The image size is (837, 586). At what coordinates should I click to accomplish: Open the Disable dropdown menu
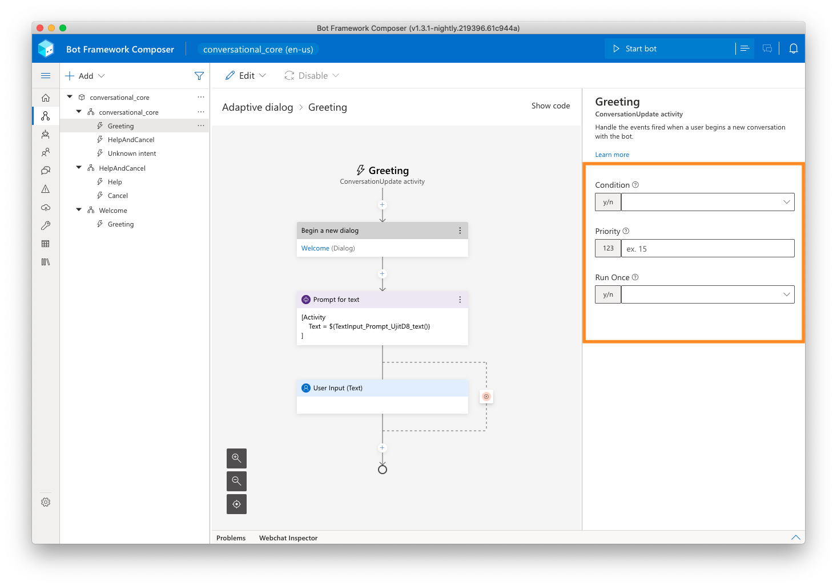[312, 75]
